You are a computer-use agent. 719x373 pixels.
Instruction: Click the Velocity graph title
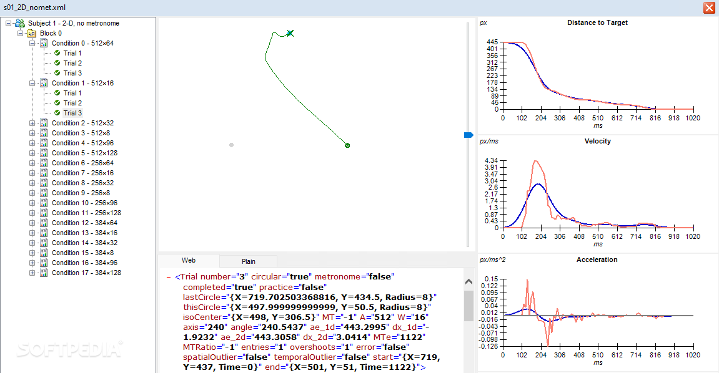tap(597, 141)
